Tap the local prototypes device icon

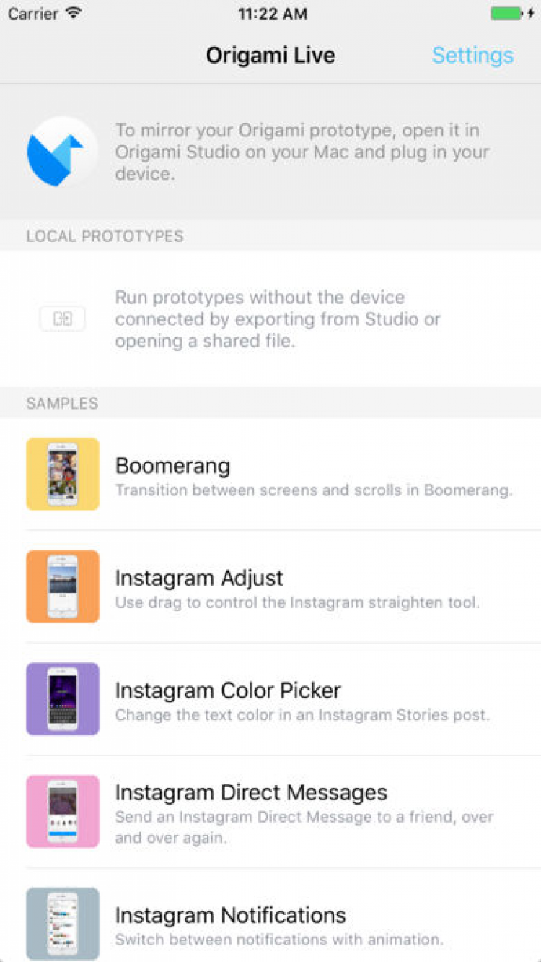pos(63,318)
